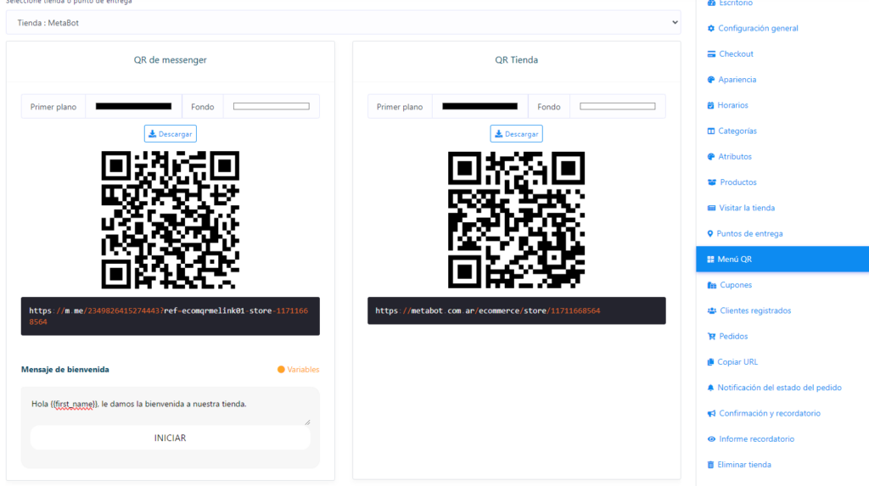Click the Atributos palette icon
Image resolution: width=869 pixels, height=486 pixels.
(711, 157)
